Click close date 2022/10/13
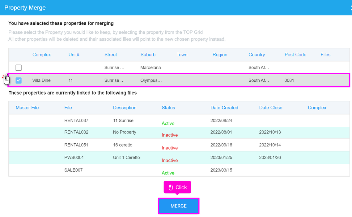 (270, 132)
